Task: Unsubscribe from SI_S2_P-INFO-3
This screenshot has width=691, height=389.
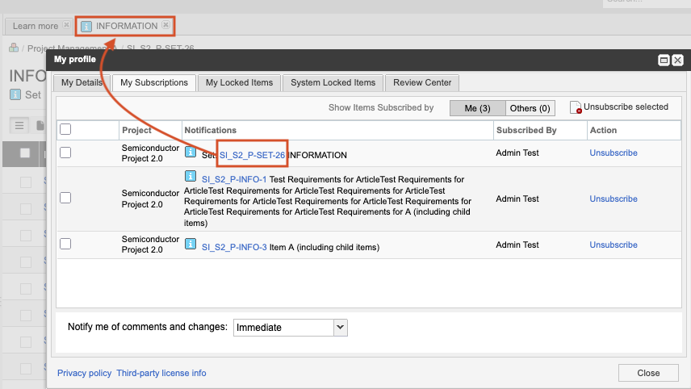Action: tap(614, 245)
